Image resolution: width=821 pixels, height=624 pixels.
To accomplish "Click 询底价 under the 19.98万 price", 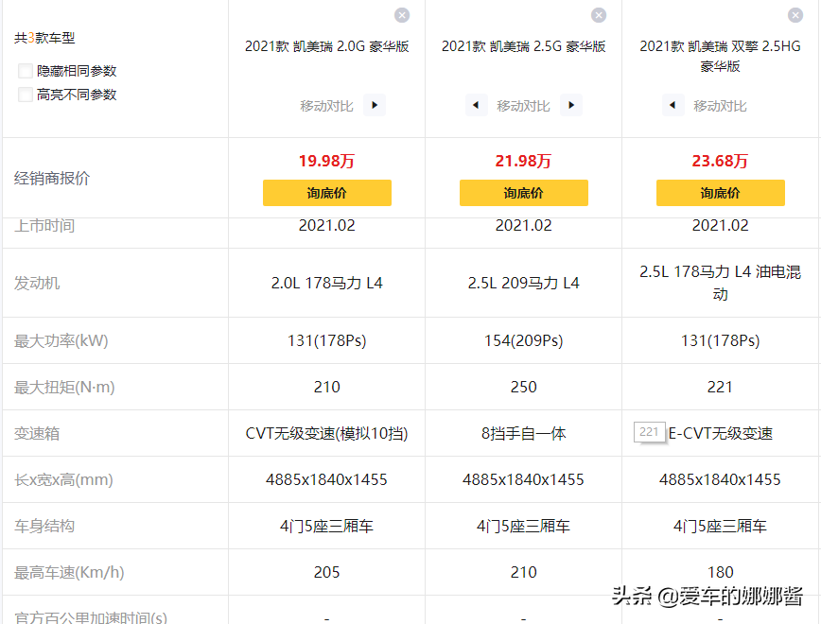I will [x=326, y=193].
